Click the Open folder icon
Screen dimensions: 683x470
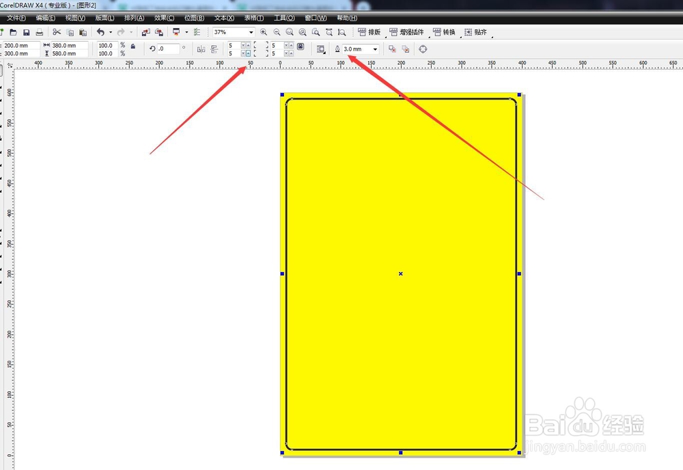point(14,32)
